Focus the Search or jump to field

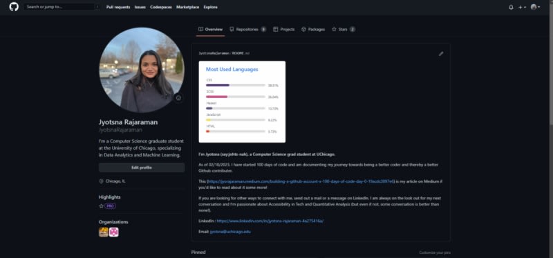click(62, 7)
